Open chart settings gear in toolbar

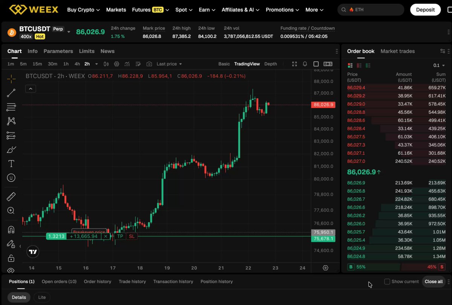117,64
